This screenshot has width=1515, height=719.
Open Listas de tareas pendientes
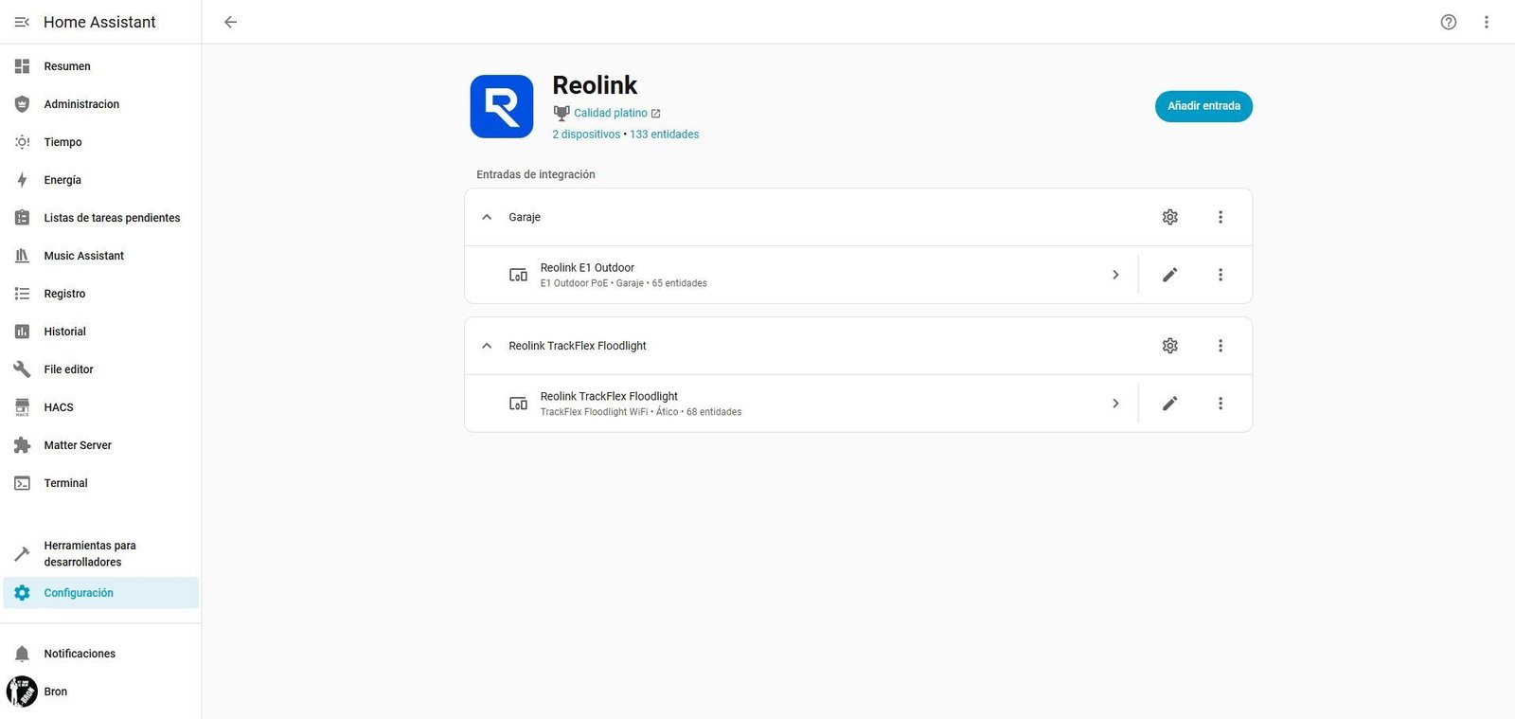(x=100, y=218)
